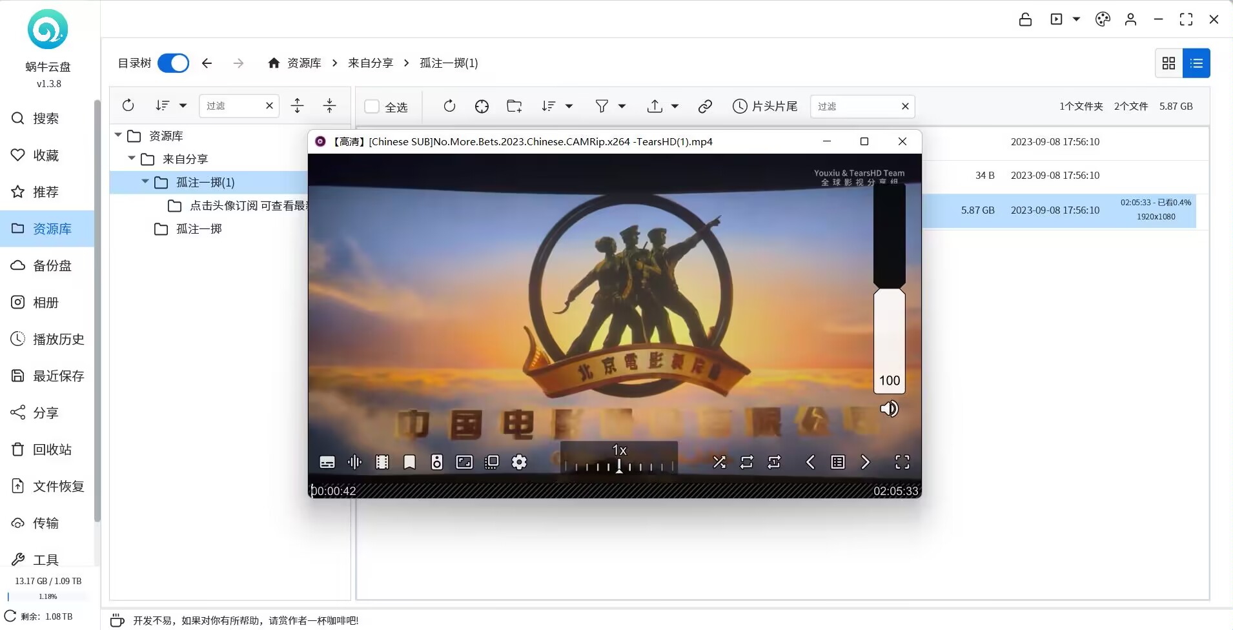Check the 全选 checkbox

pos(372,107)
